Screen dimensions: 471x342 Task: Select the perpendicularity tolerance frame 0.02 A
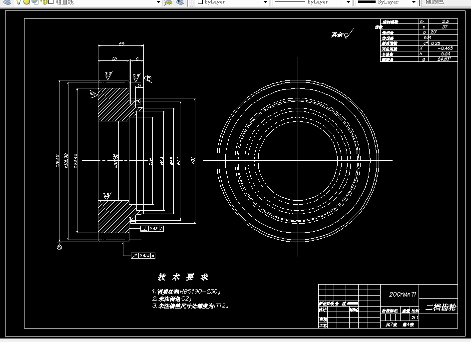pos(152,229)
